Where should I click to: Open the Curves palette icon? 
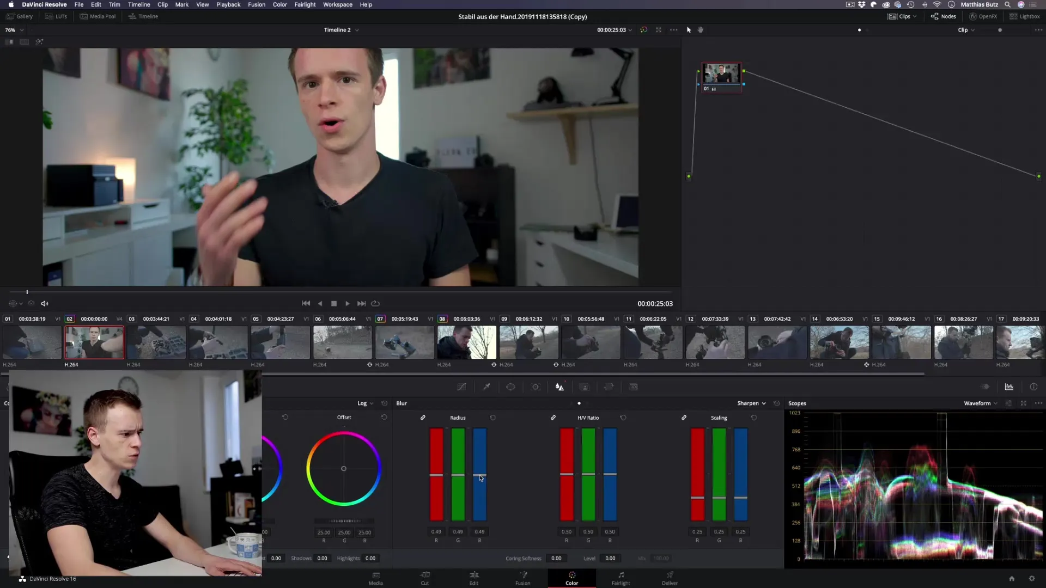pyautogui.click(x=461, y=387)
